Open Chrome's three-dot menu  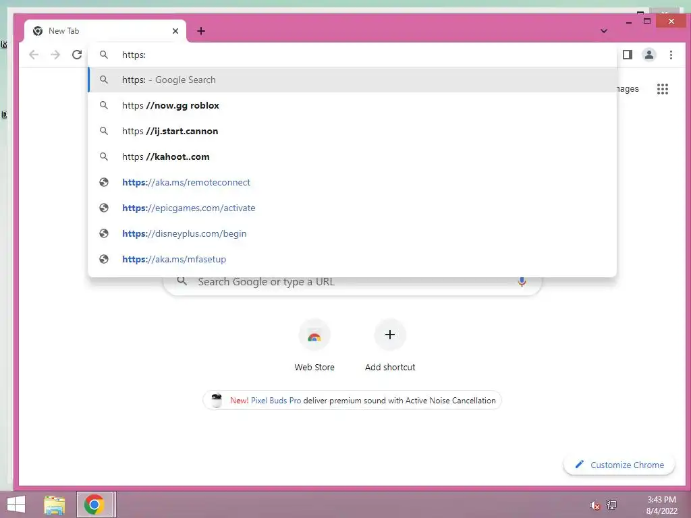(671, 55)
